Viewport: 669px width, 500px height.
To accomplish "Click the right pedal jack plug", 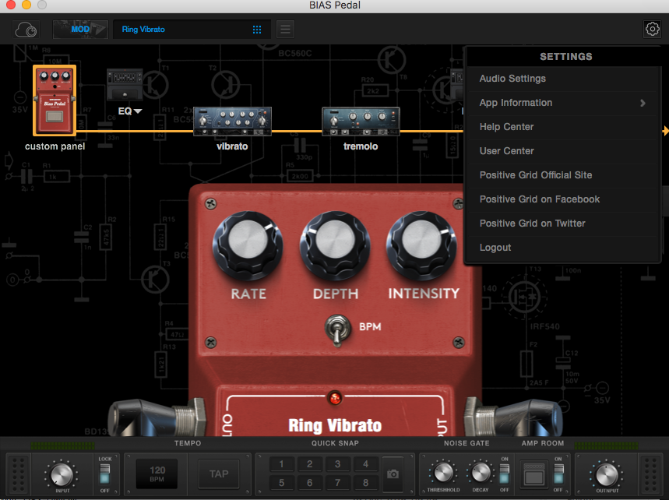I will [x=514, y=417].
